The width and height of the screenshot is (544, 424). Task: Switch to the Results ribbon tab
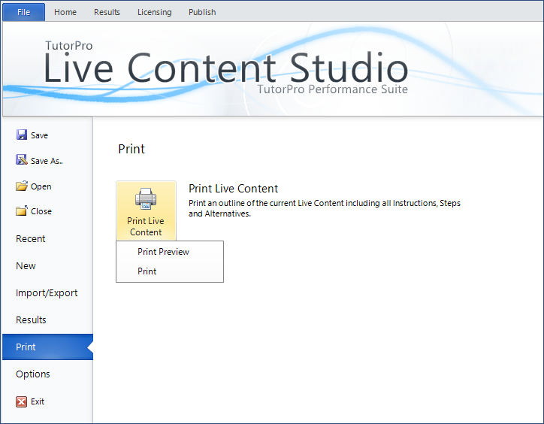tap(107, 12)
